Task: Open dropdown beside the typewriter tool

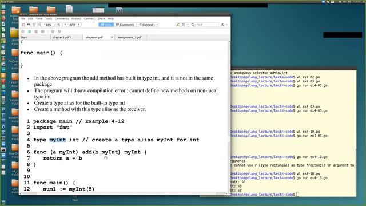Action: (188, 25)
